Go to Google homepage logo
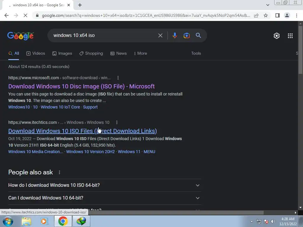This screenshot has height=227, width=303. click(x=21, y=36)
